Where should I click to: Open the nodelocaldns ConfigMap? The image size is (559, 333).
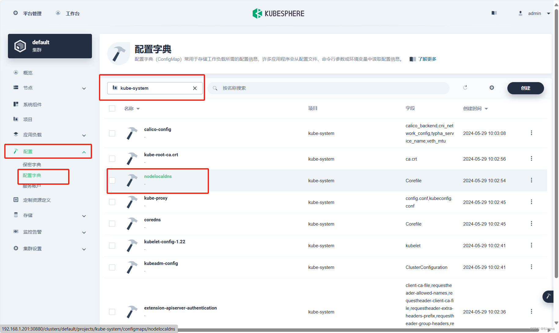click(158, 176)
